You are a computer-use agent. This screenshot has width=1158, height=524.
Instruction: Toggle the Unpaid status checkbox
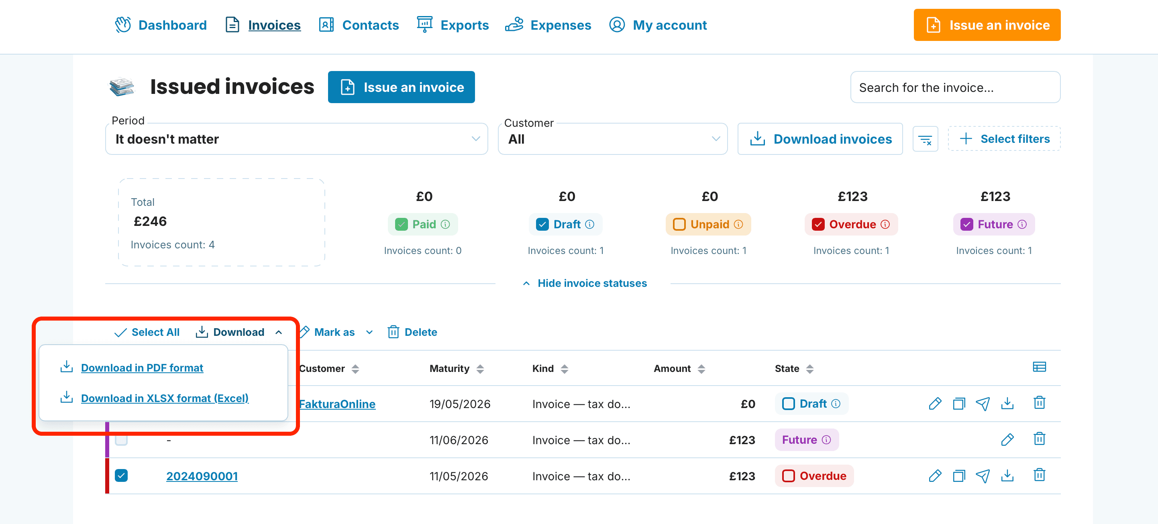679,224
